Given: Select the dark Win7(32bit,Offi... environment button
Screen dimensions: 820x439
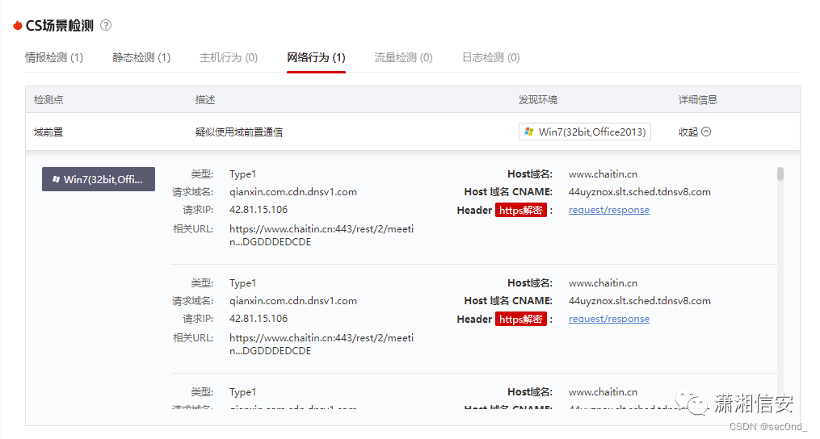Looking at the screenshot, I should click(99, 179).
